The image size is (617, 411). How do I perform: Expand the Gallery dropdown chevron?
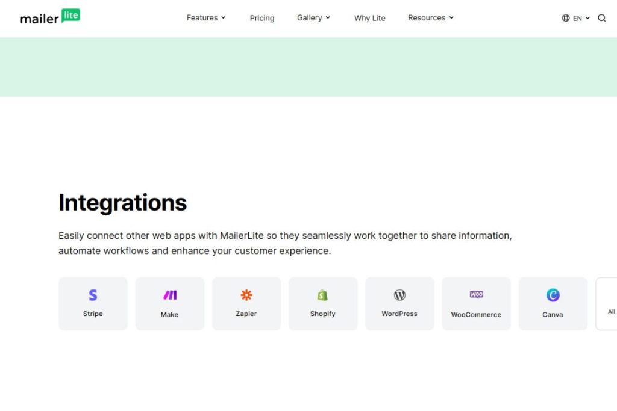click(328, 17)
